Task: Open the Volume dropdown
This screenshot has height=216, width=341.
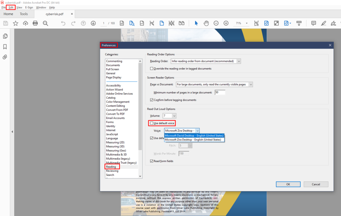Action: click(170, 116)
